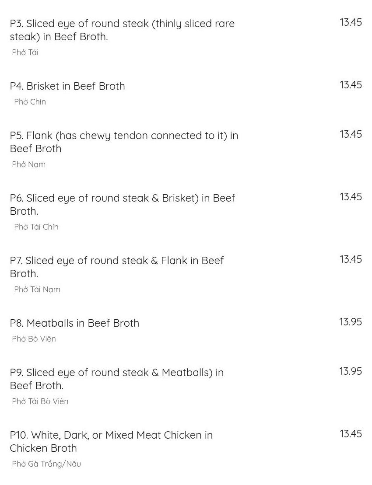Open P7 round steak & Flank item
372x485 pixels.
tap(117, 267)
